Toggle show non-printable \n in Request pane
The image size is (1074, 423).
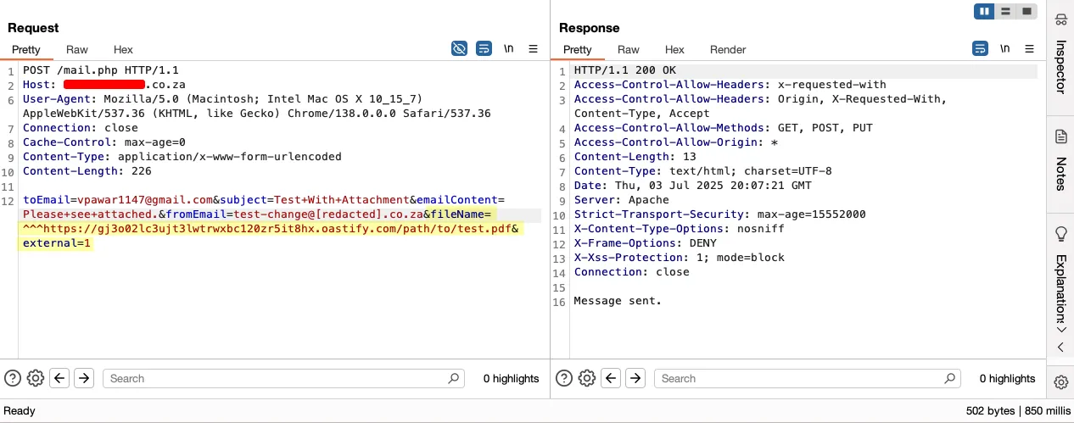[x=508, y=49]
